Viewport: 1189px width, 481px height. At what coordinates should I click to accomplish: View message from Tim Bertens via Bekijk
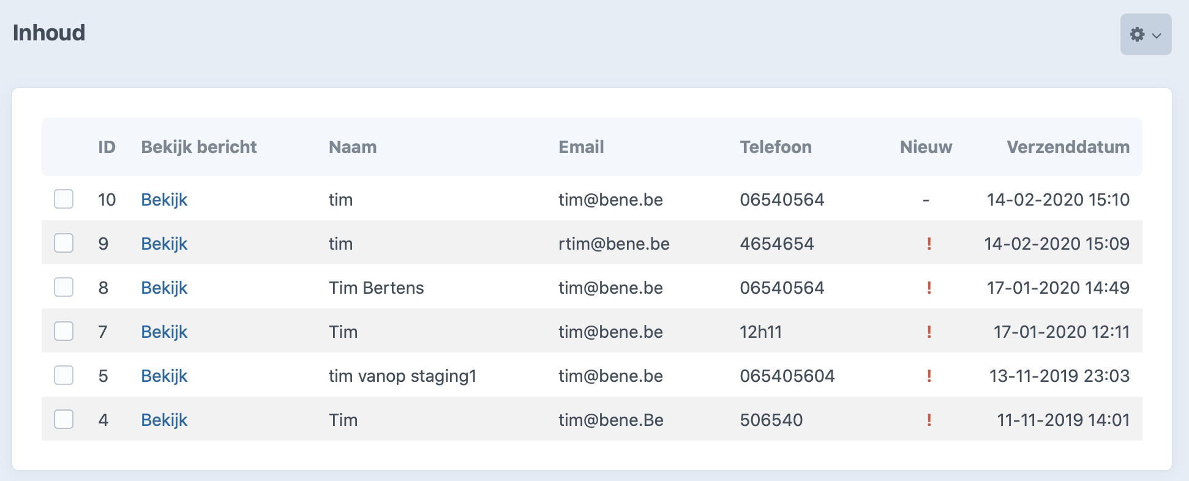[164, 288]
